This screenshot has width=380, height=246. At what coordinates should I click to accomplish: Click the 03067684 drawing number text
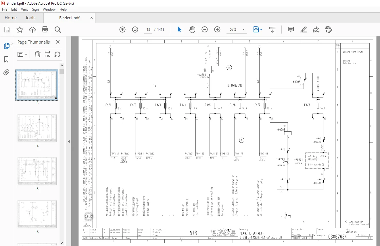pyautogui.click(x=337, y=237)
